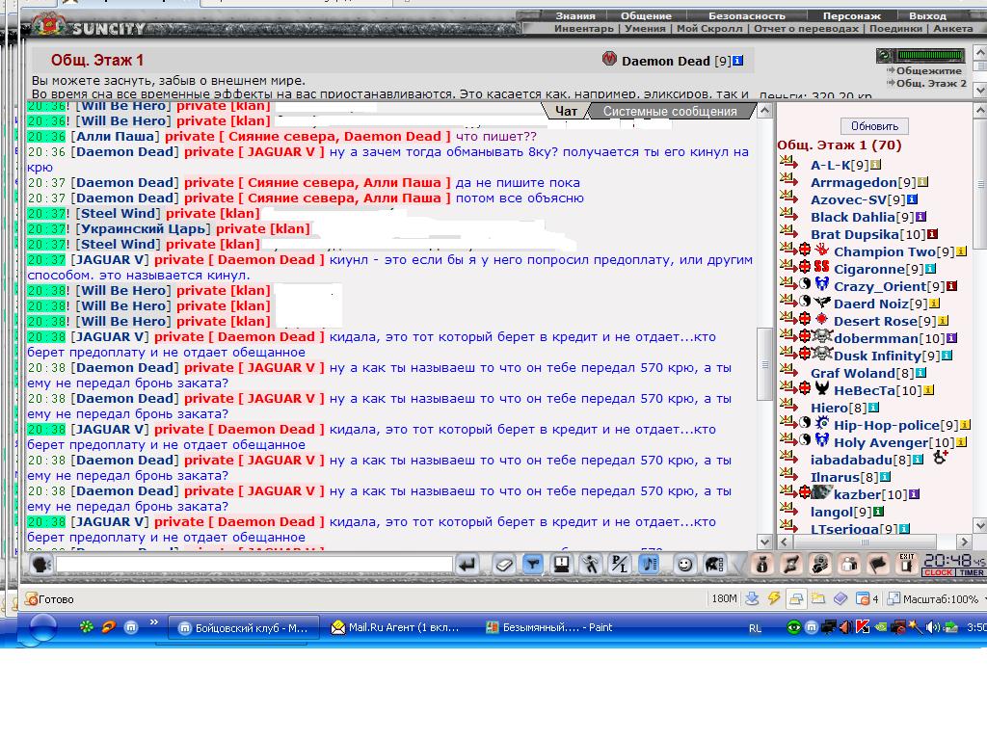Click the helmet-head icon in chat toolbar
Image resolution: width=987 pixels, height=740 pixels.
[x=714, y=565]
